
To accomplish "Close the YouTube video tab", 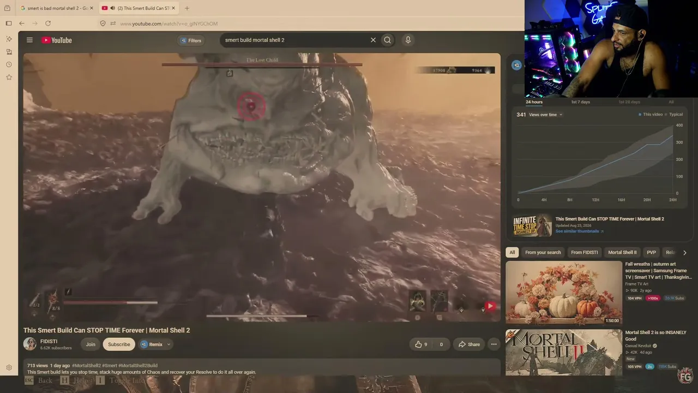I will 173,8.
